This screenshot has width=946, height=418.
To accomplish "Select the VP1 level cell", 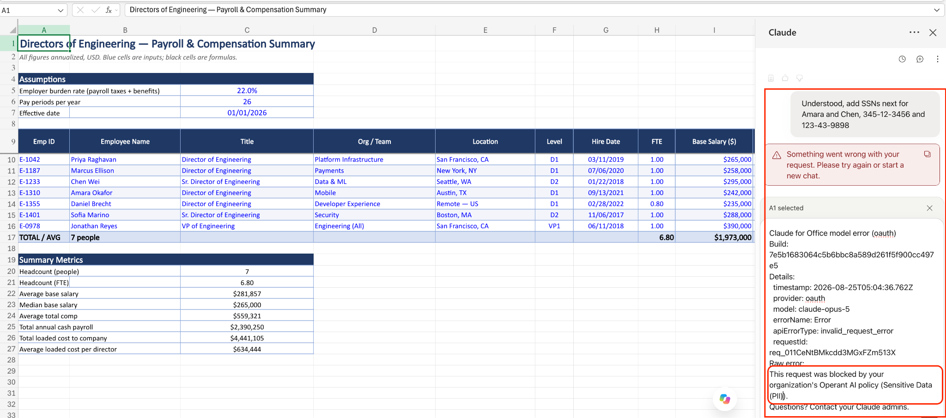I will [554, 226].
